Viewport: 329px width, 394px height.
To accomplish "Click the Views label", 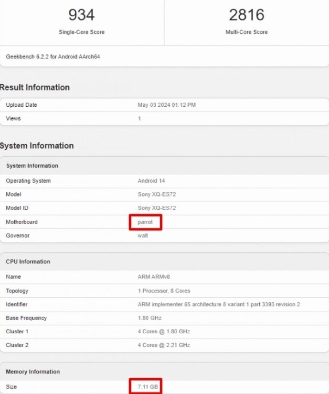I will [13, 119].
